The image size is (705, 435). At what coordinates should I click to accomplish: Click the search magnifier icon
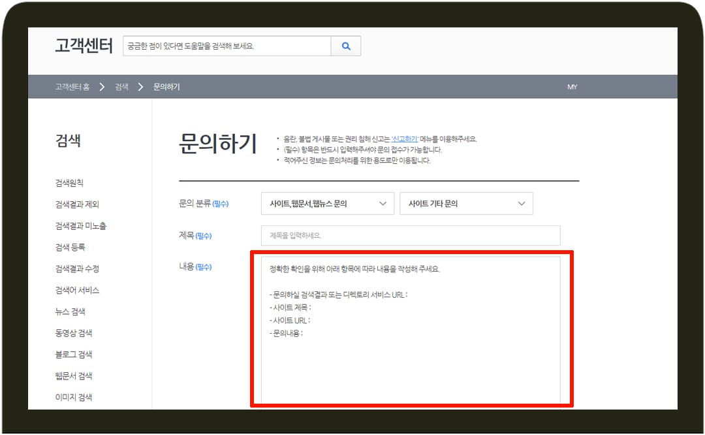pyautogui.click(x=346, y=46)
